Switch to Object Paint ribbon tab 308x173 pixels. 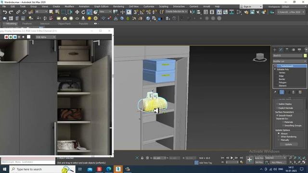(x=64, y=24)
